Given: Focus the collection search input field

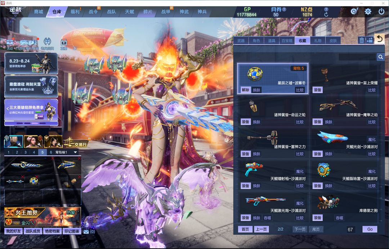Looking at the screenshot, I should pos(357,57).
